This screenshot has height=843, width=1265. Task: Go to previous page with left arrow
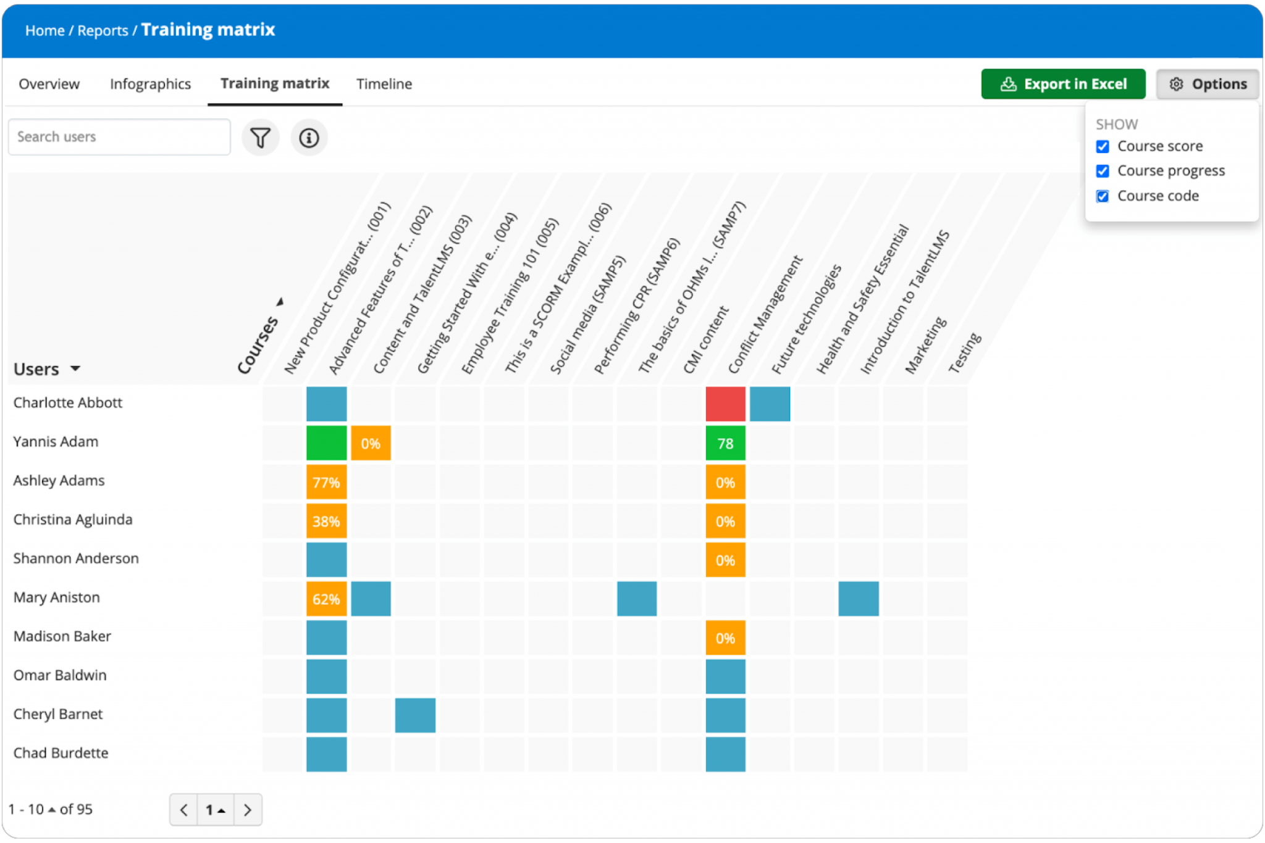[x=183, y=809]
